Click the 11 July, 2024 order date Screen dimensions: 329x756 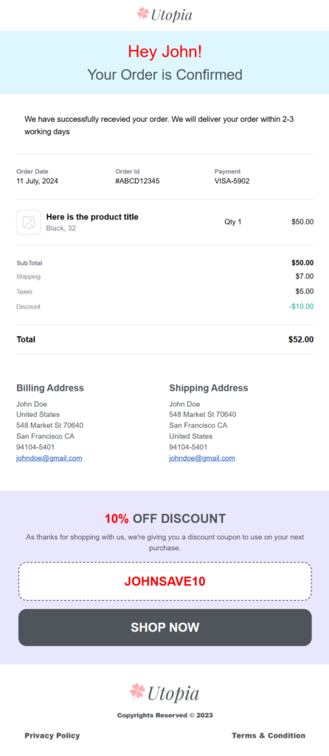tap(37, 182)
